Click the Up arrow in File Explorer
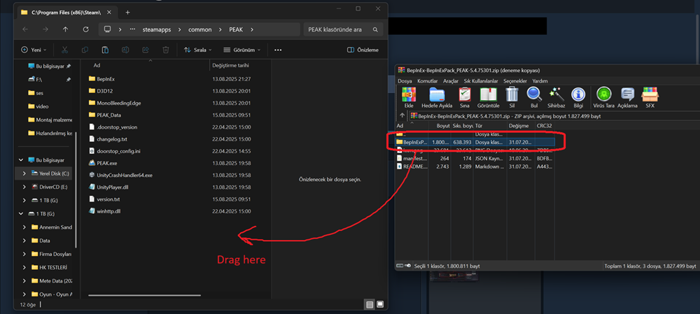700x314 pixels. pos(66,29)
